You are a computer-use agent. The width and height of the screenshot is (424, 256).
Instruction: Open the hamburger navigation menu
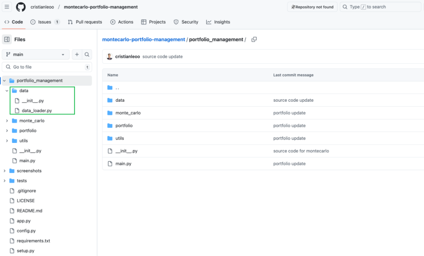pyautogui.click(x=7, y=7)
